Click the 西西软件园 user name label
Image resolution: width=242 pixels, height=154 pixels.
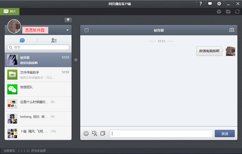coord(35,30)
